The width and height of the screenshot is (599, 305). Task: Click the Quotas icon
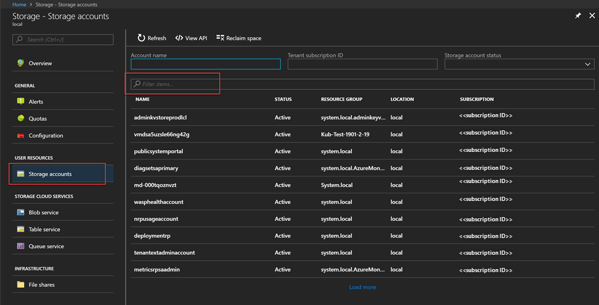[x=20, y=118]
